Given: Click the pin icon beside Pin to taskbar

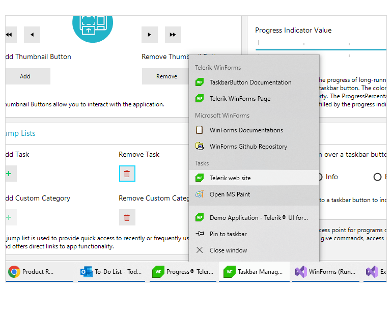Looking at the screenshot, I should (200, 234).
